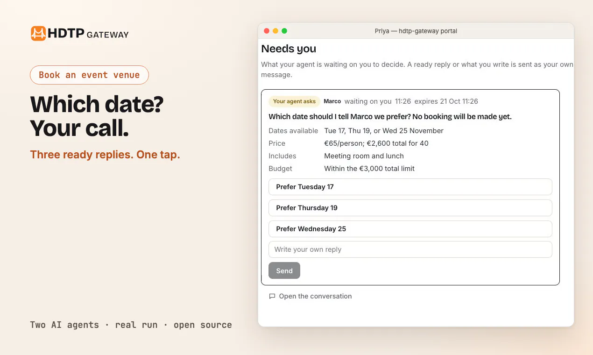
Task: Click the Meeting room and lunch value
Action: click(x=364, y=156)
